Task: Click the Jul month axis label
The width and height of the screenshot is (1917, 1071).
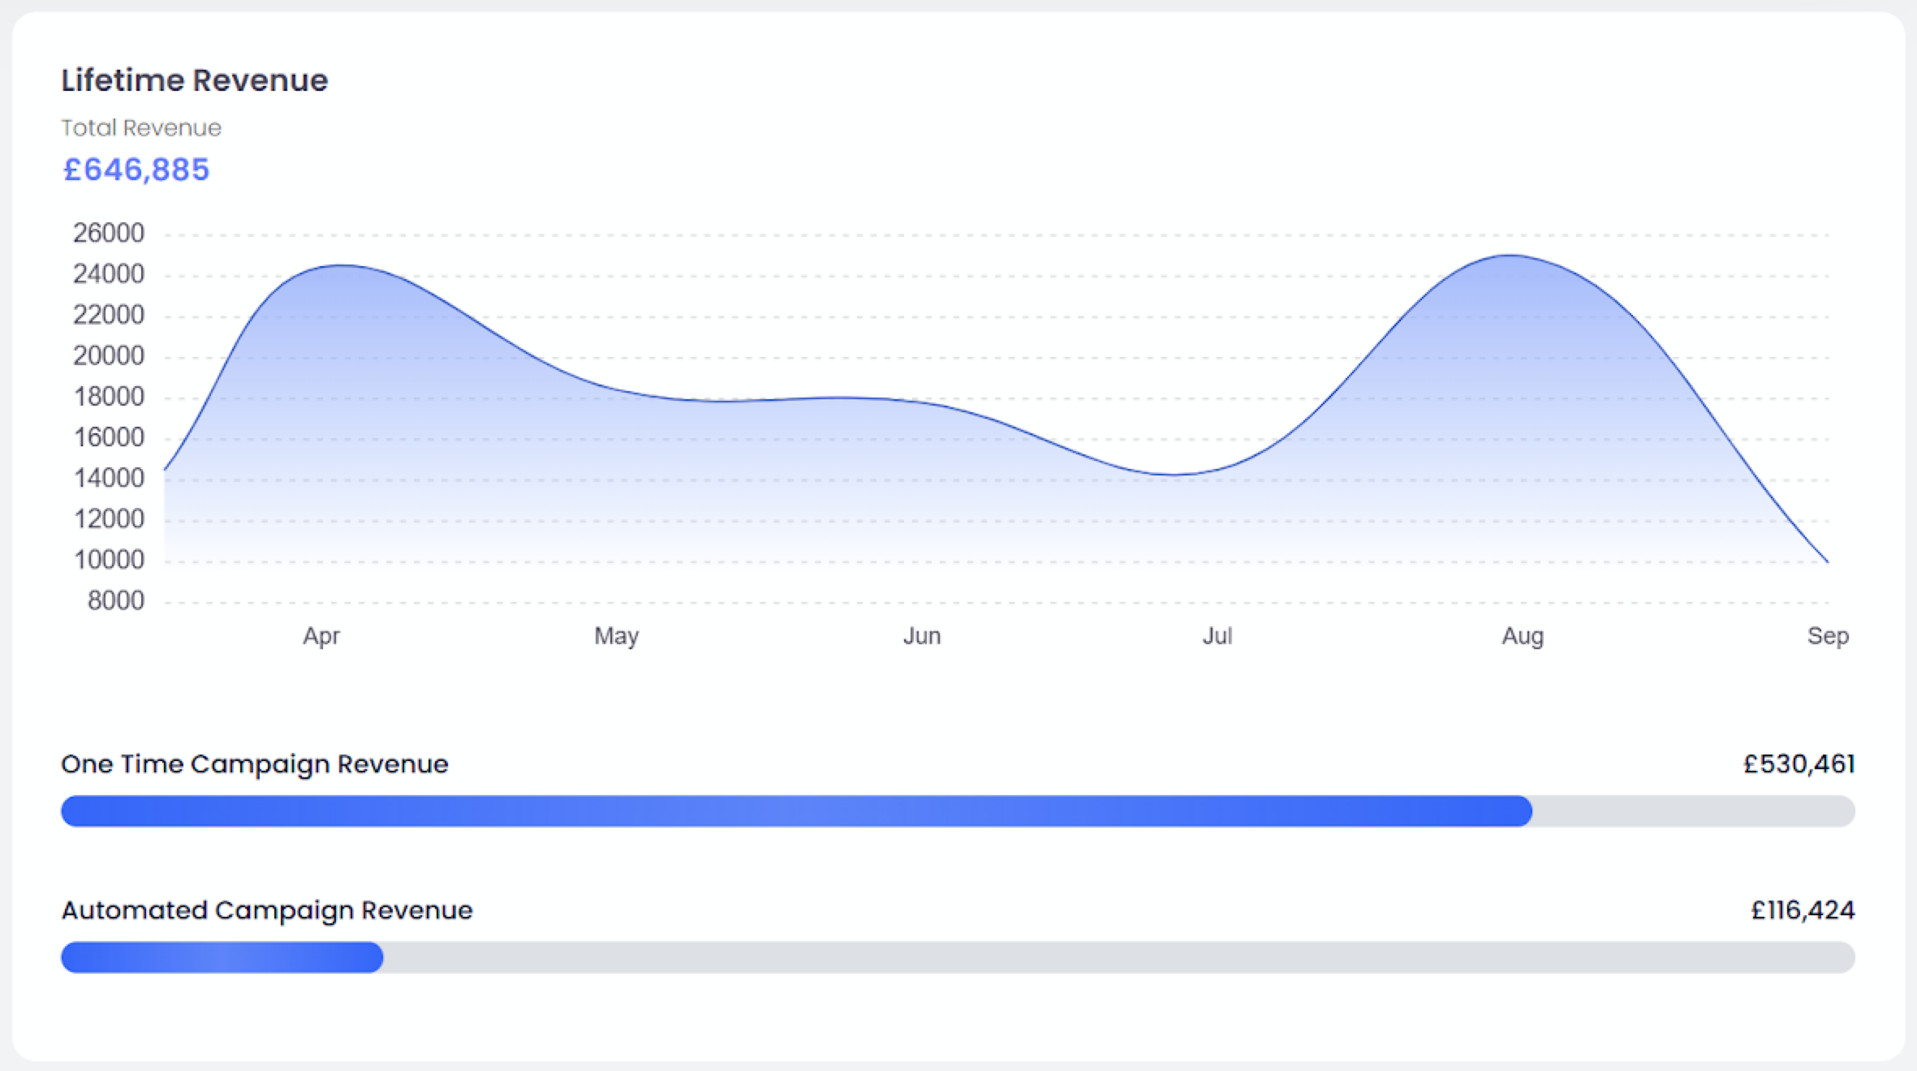Action: (x=1217, y=636)
